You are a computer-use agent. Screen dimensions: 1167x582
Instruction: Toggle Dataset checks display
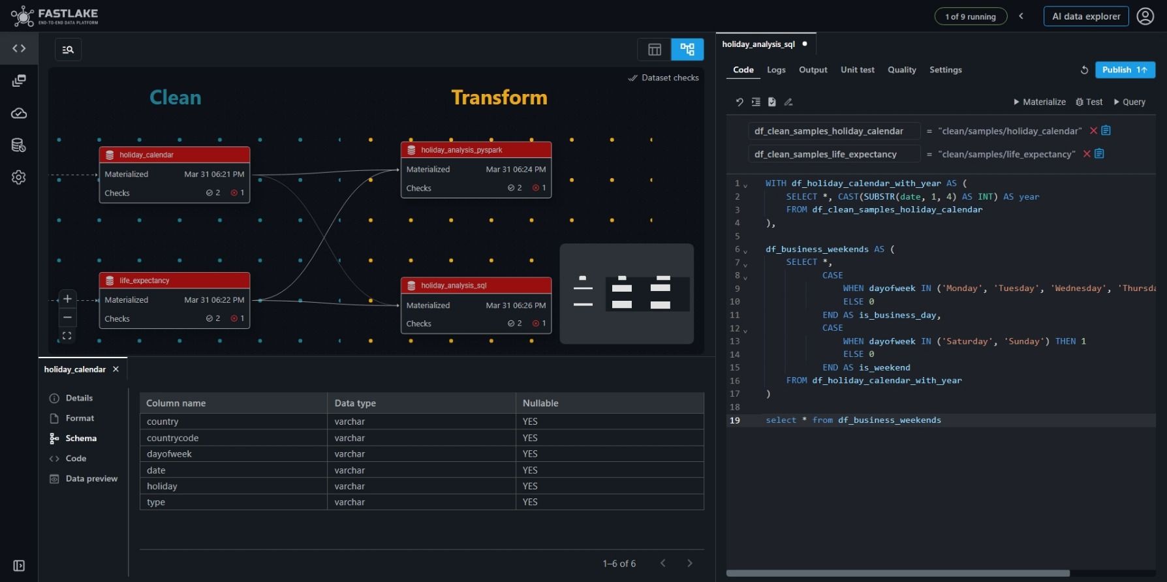click(663, 78)
